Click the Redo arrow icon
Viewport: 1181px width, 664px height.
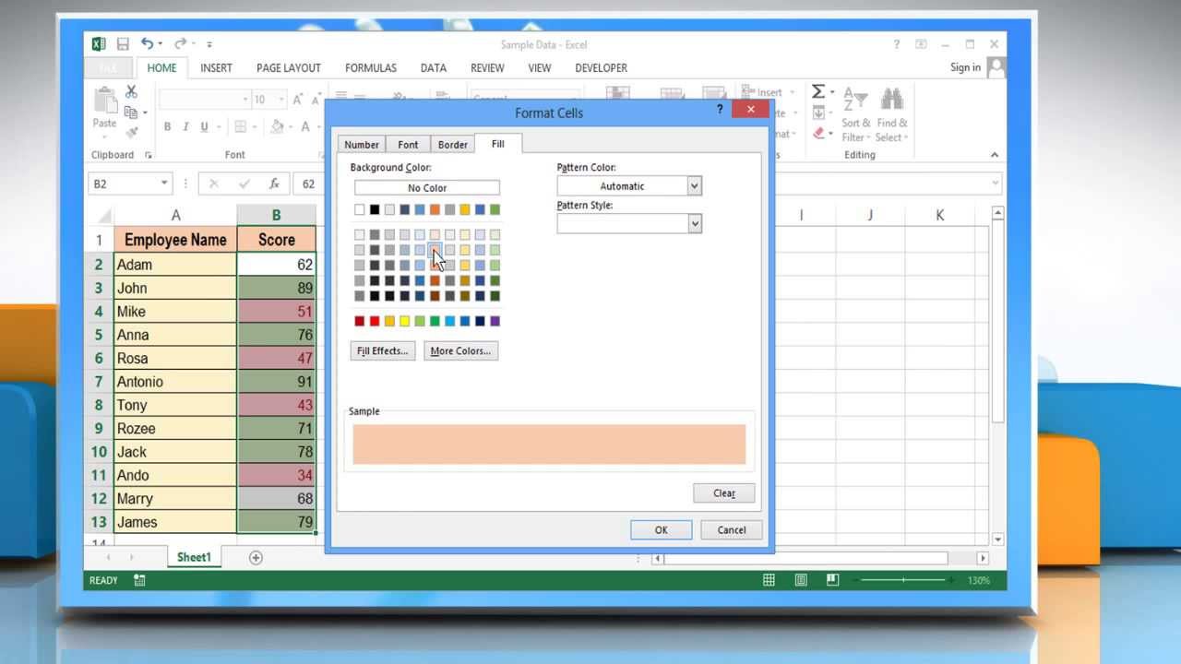[x=180, y=43]
